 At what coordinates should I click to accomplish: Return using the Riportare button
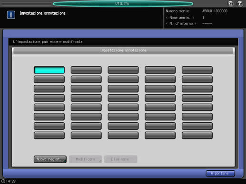coord(220,174)
